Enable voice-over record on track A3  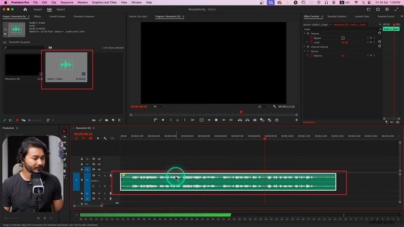[x=111, y=199]
